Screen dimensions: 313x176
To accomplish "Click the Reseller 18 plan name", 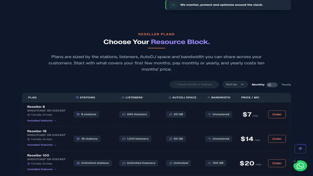I will click(37, 131).
